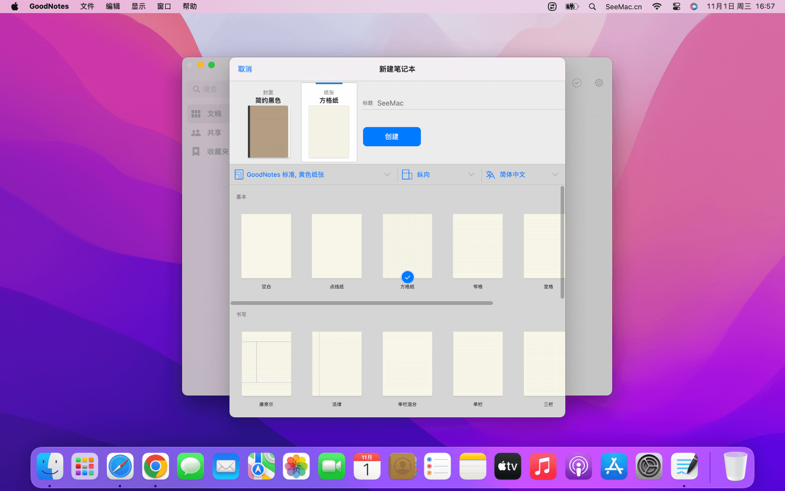Open the 纵向 orientation dropdown
785x491 pixels.
tap(439, 175)
